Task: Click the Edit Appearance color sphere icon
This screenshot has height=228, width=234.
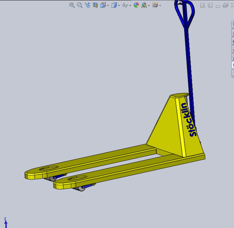Action: pyautogui.click(x=136, y=5)
